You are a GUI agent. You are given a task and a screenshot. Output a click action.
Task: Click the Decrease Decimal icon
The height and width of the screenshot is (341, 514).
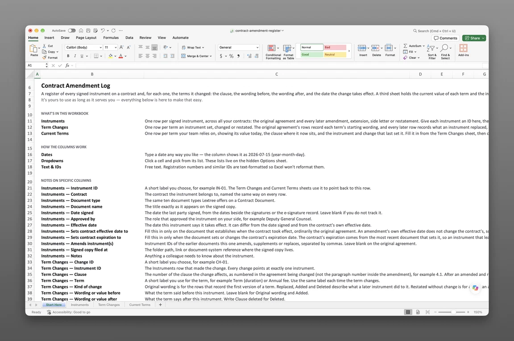click(257, 56)
